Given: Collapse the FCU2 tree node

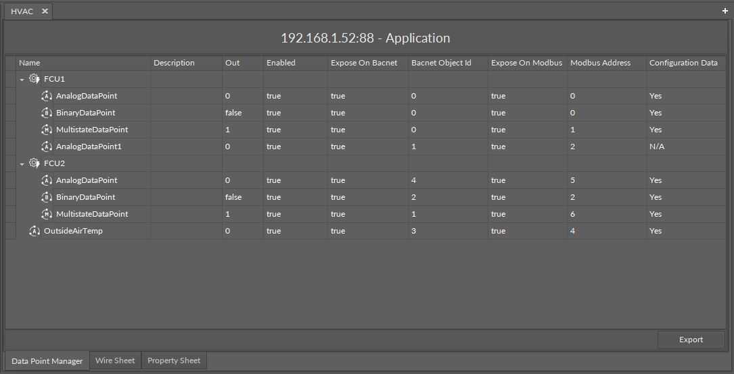Looking at the screenshot, I should pyautogui.click(x=22, y=164).
